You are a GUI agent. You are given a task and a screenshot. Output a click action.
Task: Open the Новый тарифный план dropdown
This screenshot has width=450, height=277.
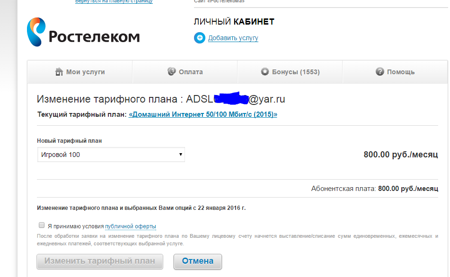pyautogui.click(x=111, y=155)
